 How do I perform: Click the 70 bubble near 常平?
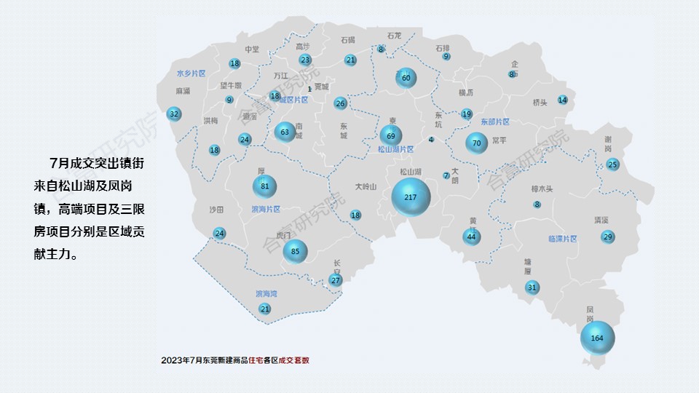tap(477, 143)
